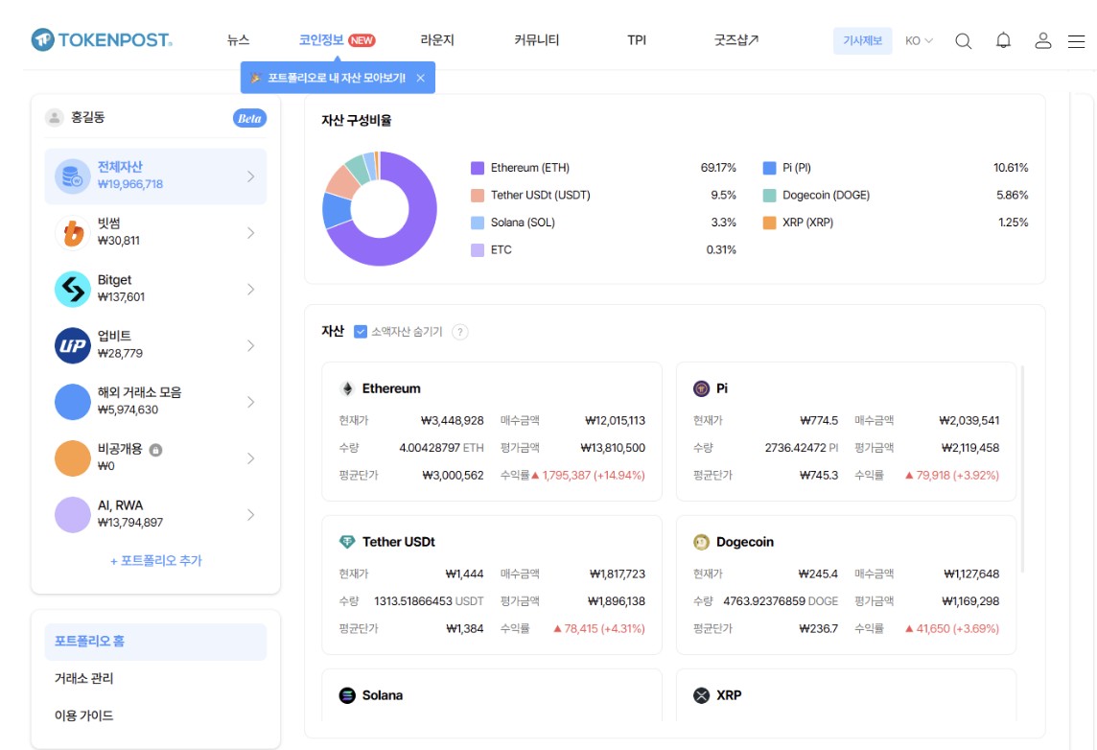Open the hamburger menu icon

[x=1077, y=41]
